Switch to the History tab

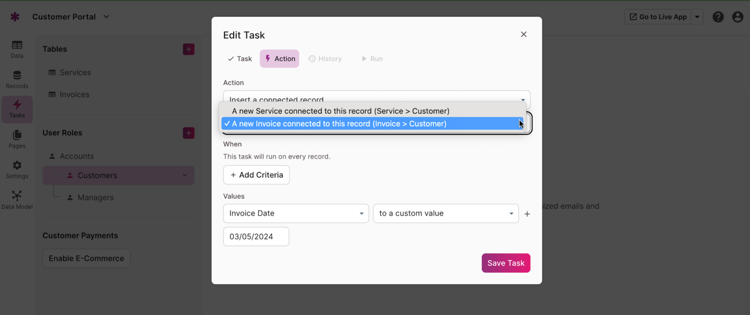pos(325,58)
